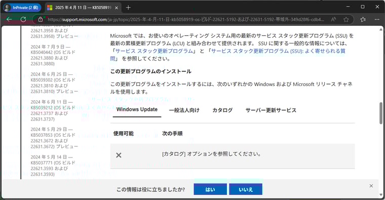Select the KB5058919 browser tab
Screen dimensions: 385x200
[83, 8]
